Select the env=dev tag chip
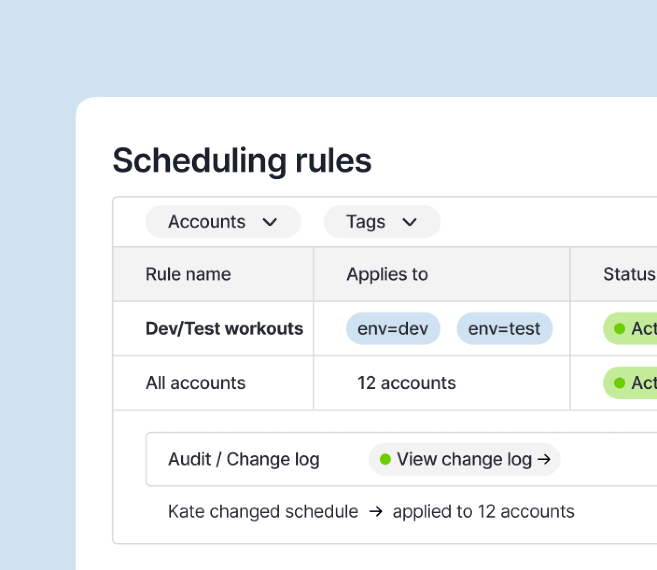The height and width of the screenshot is (570, 657). [x=393, y=328]
